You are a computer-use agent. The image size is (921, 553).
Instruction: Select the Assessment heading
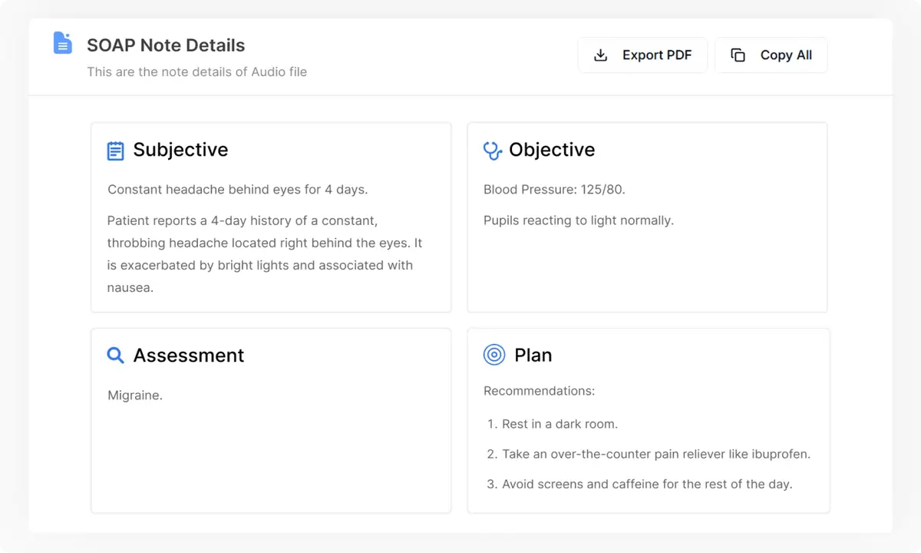[189, 356]
